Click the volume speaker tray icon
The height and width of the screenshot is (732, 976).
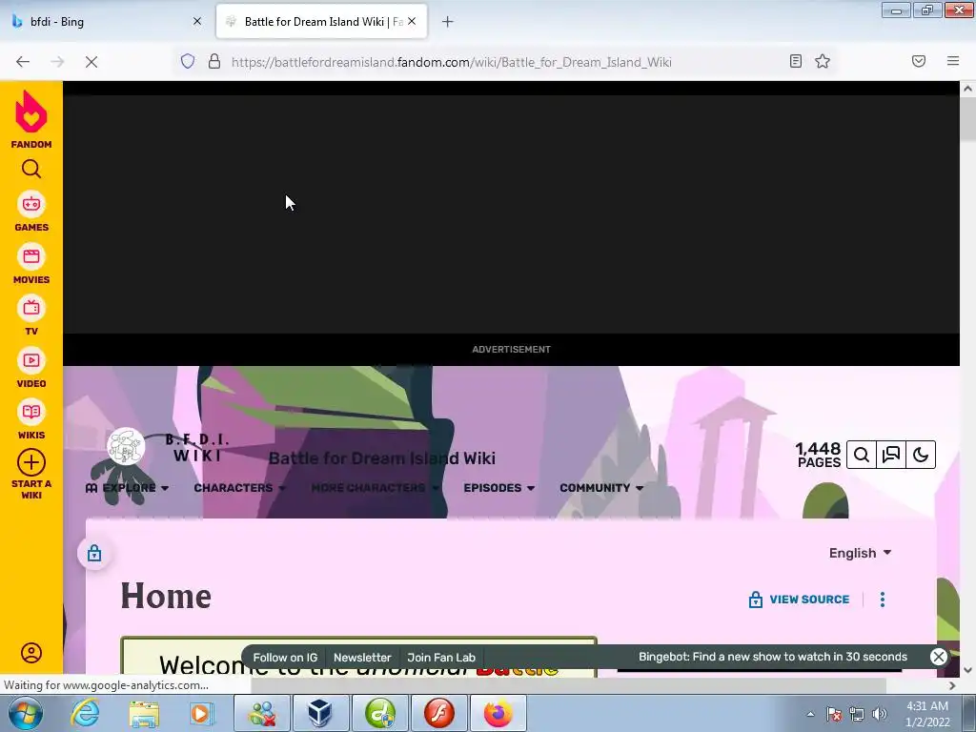pos(880,714)
